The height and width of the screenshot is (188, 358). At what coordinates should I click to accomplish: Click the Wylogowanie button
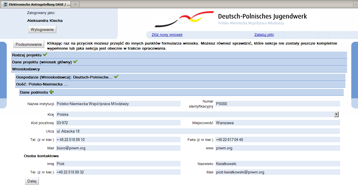click(42, 29)
